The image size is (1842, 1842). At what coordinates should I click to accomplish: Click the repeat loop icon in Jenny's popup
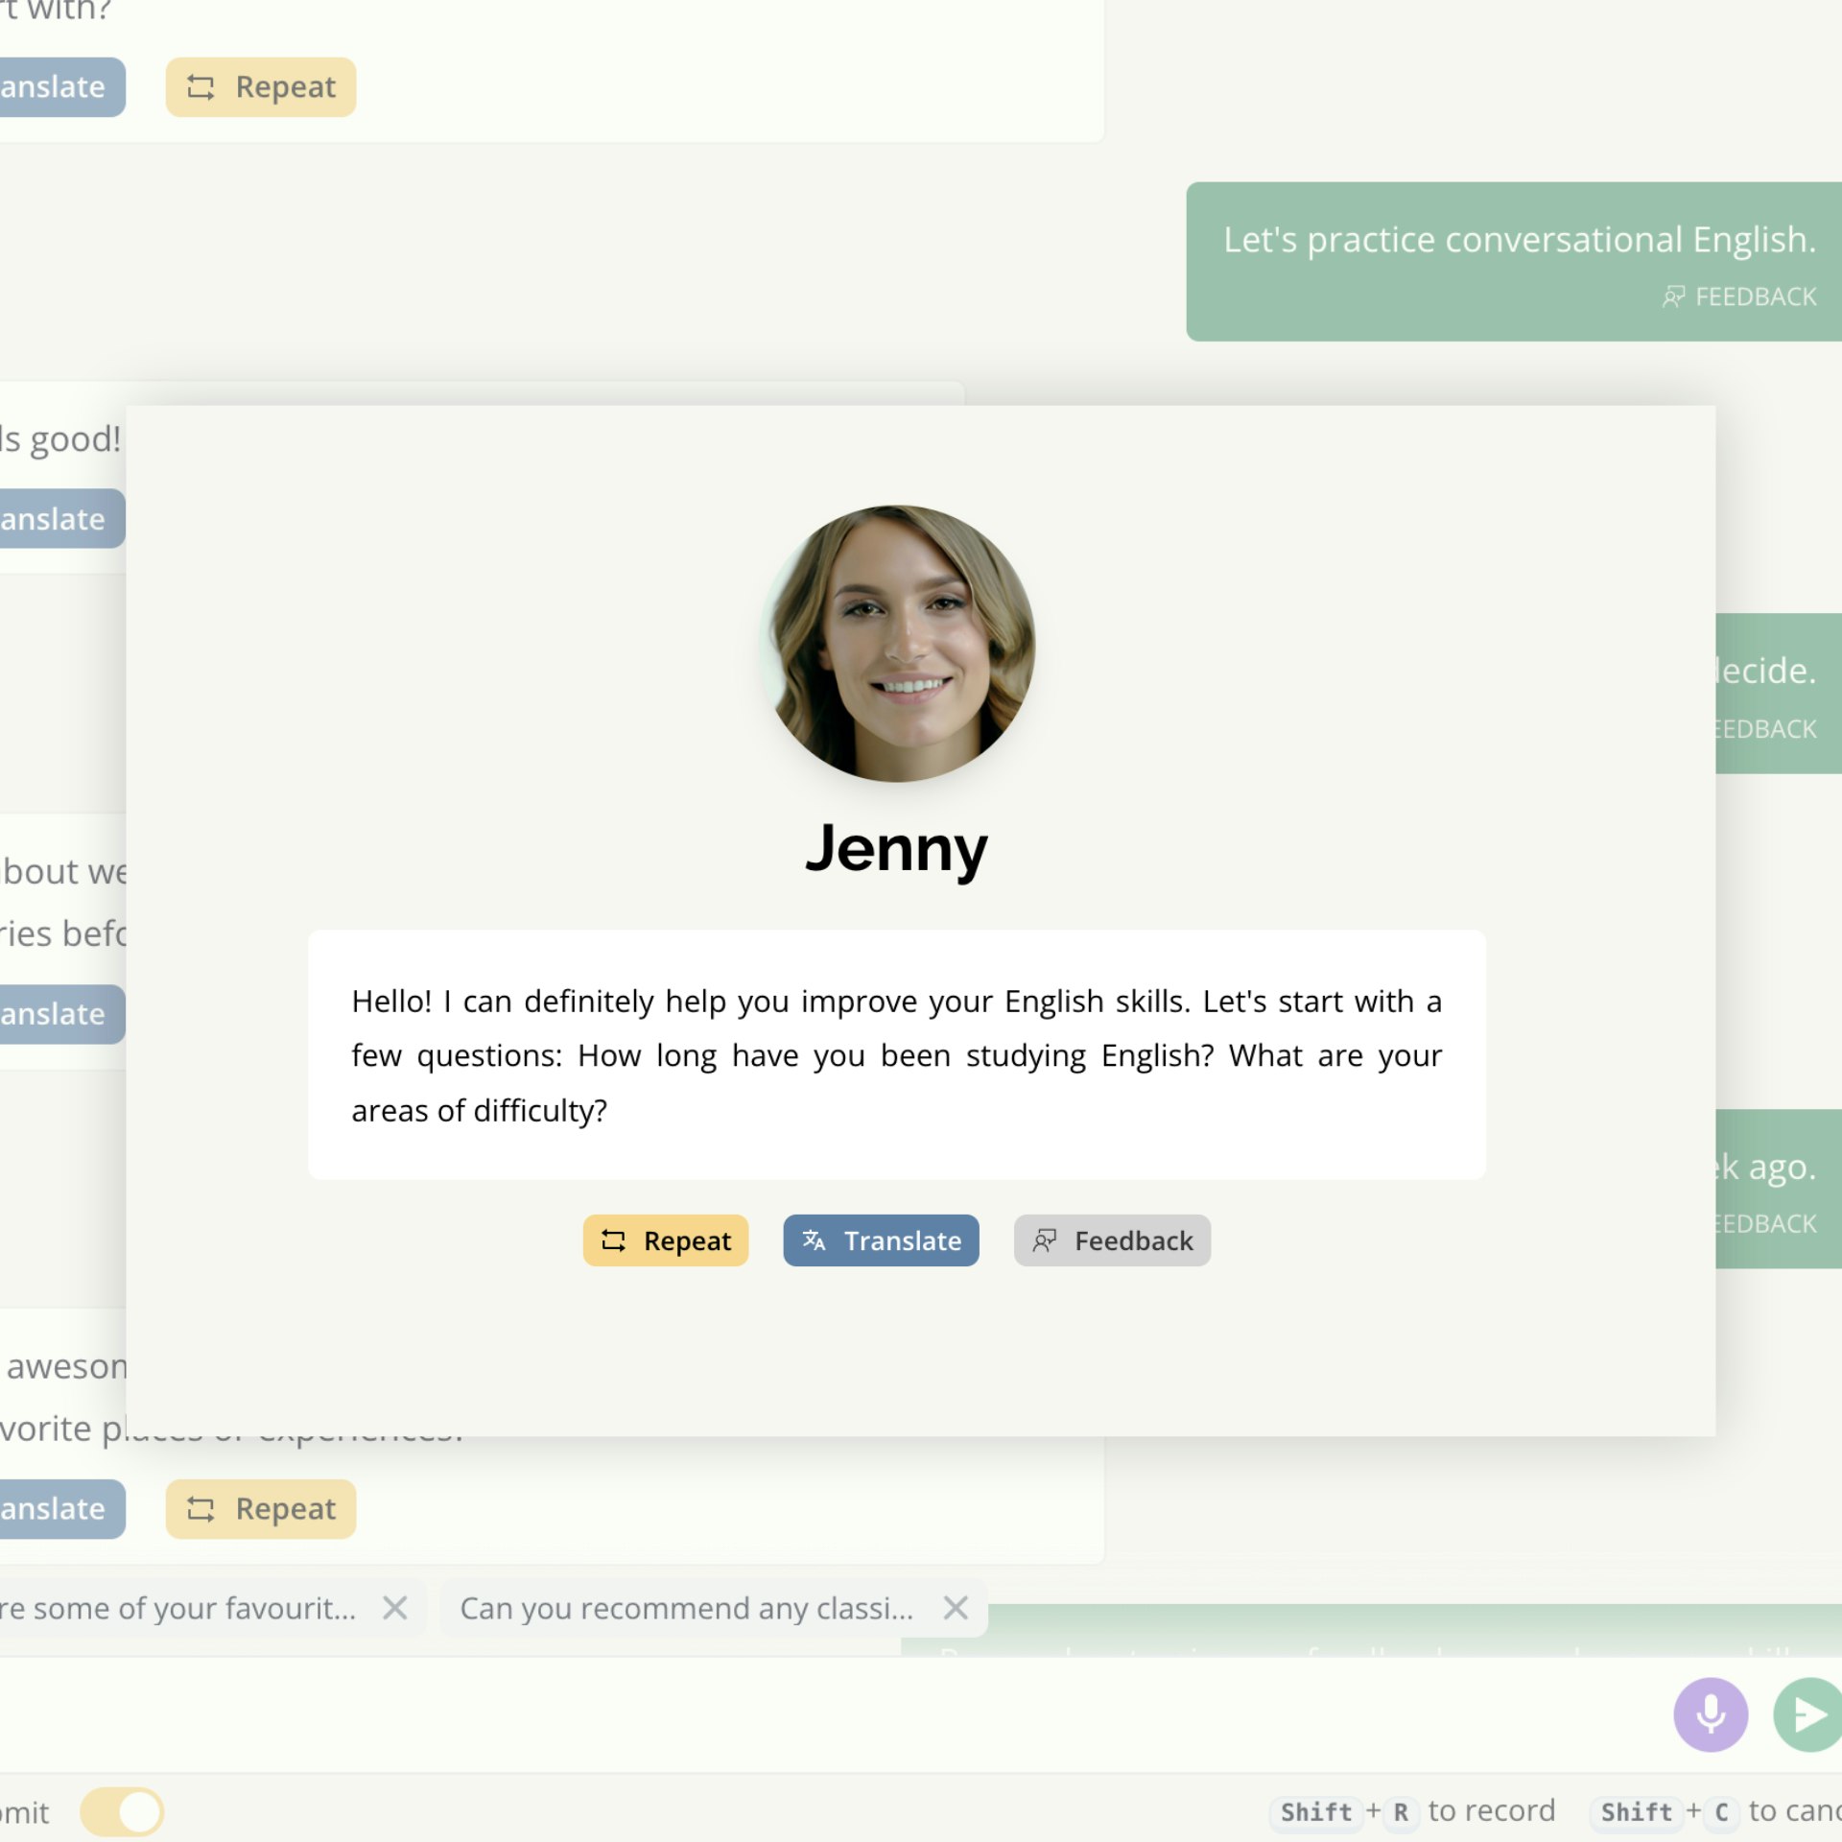pyautogui.click(x=613, y=1240)
